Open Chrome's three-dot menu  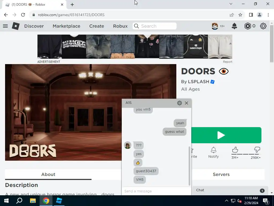(268, 15)
